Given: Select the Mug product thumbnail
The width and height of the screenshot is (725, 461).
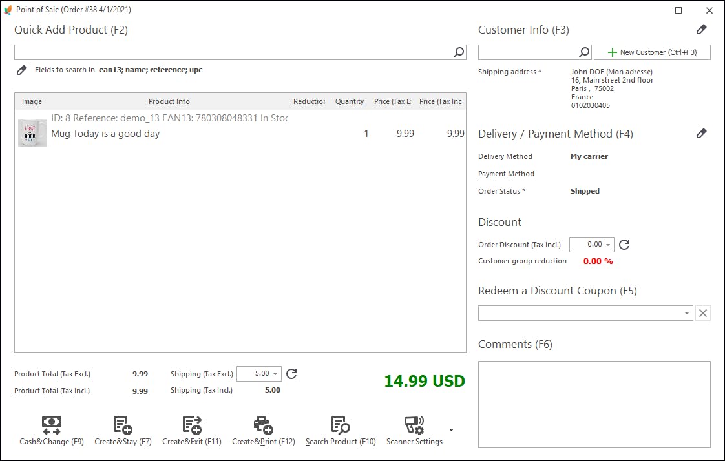Looking at the screenshot, I should click(32, 133).
